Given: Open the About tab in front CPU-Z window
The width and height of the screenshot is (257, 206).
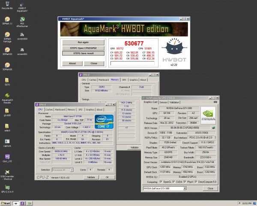Looking at the screenshot, I should point(99,109).
